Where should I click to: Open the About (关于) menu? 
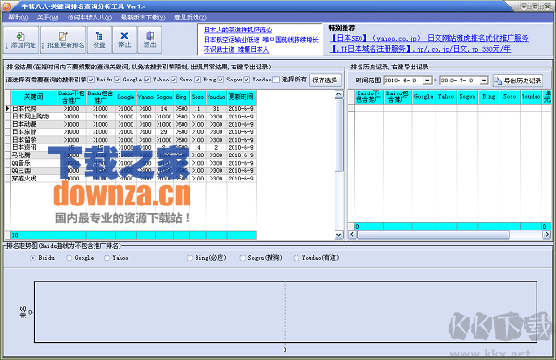pyautogui.click(x=47, y=18)
